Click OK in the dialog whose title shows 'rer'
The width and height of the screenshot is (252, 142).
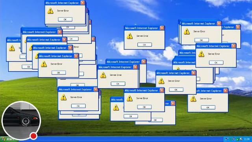156,120
